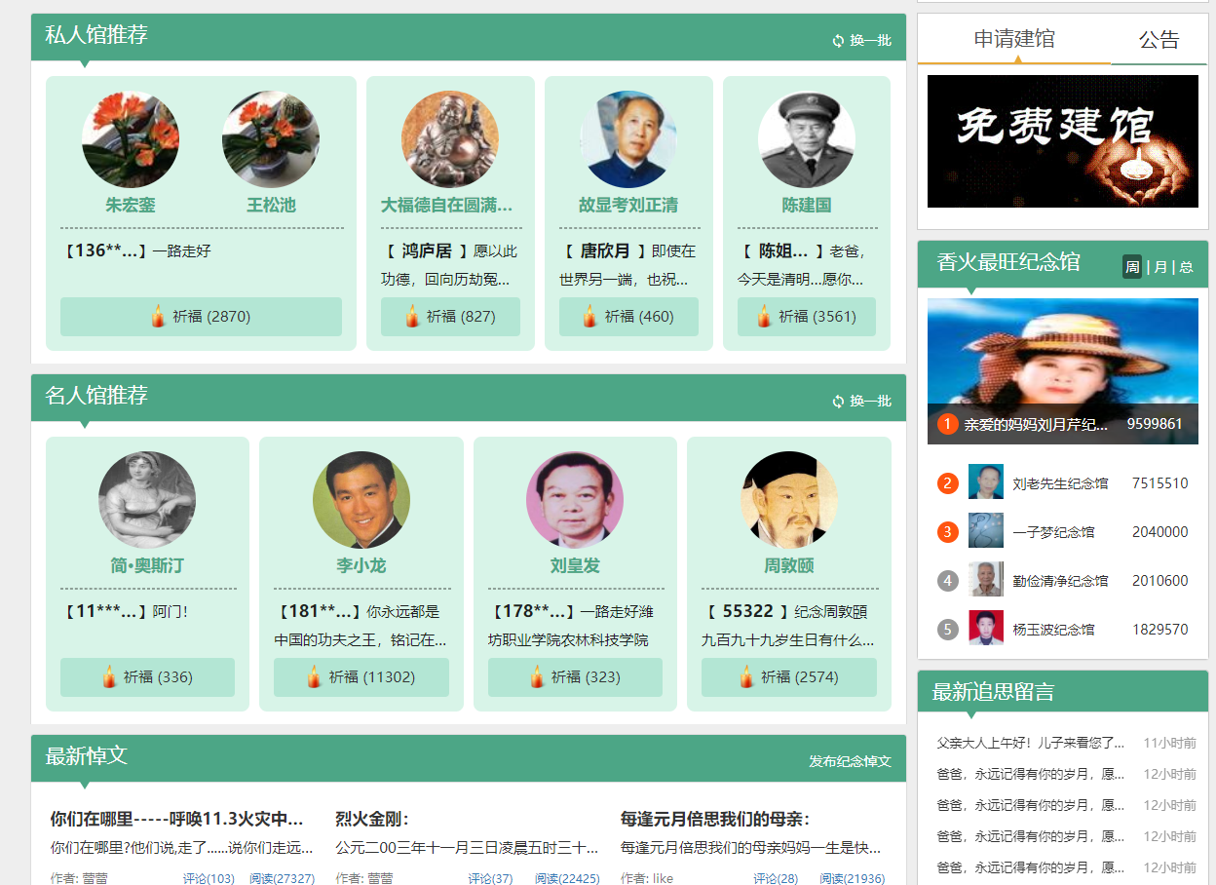
Task: Click candle icon for 李小龙 祈福
Action: pyautogui.click(x=314, y=676)
